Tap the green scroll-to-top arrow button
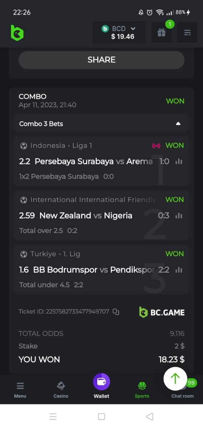This screenshot has width=203, height=429. (175, 379)
